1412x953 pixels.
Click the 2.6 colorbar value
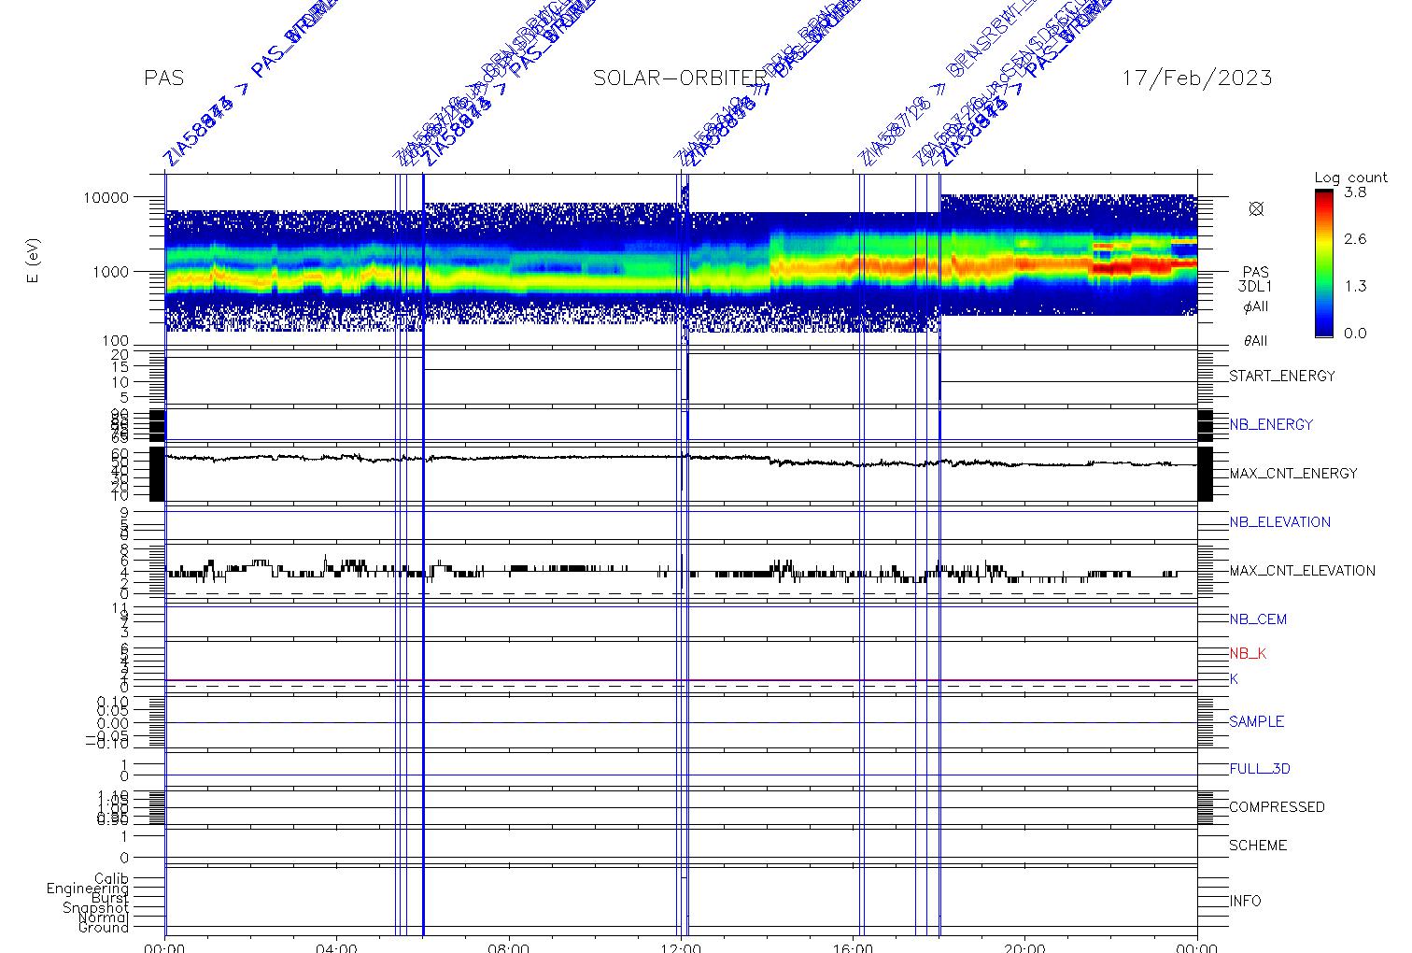click(x=1355, y=239)
